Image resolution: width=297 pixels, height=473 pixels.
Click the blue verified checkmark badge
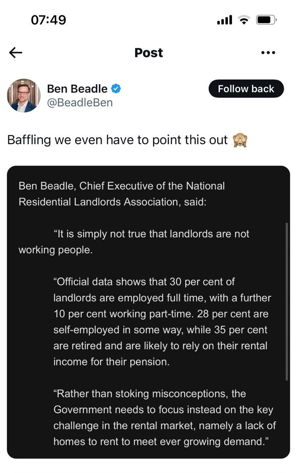[x=117, y=89]
